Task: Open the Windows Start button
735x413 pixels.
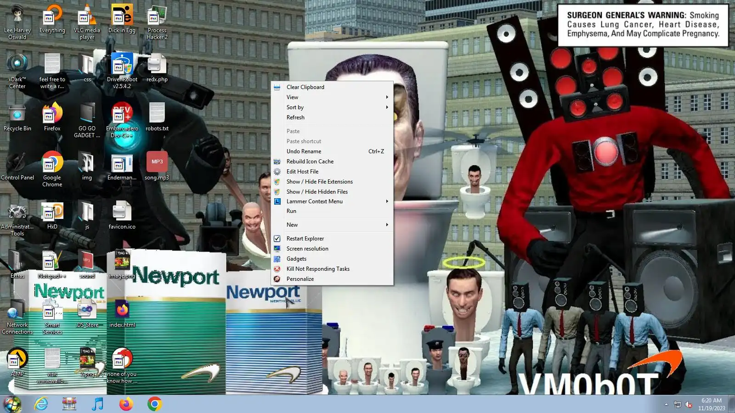Action: point(12,404)
